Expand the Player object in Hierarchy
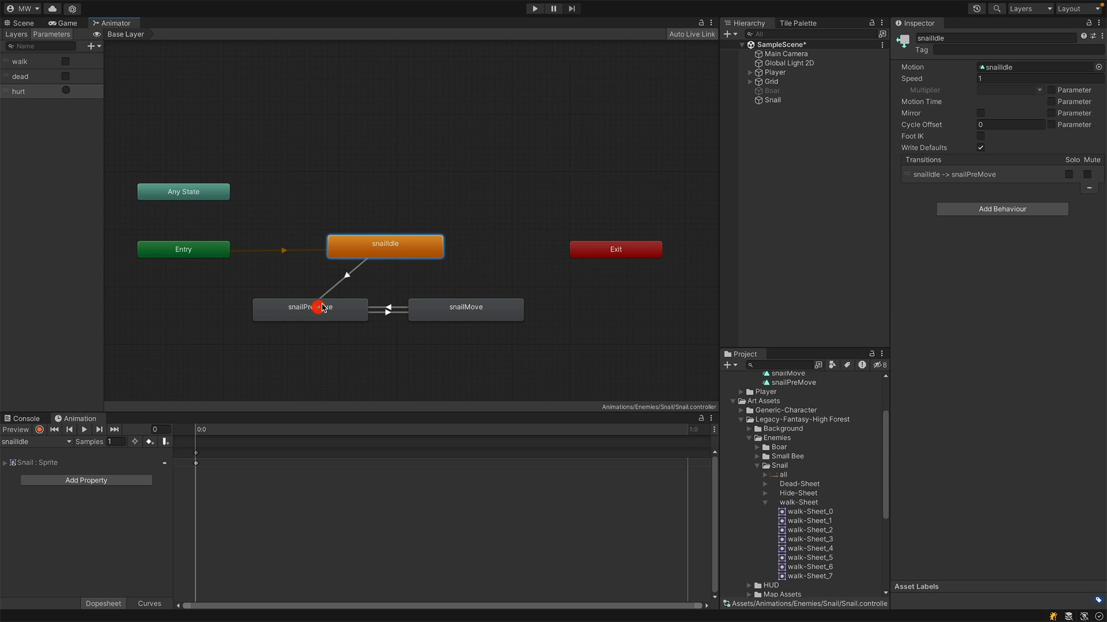Image resolution: width=1107 pixels, height=622 pixels. tap(750, 73)
